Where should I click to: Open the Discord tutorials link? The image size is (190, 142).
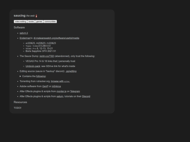point(86,96)
